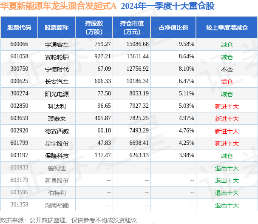Click share count 405.87
This screenshot has width=258, height=224.
click(102, 118)
